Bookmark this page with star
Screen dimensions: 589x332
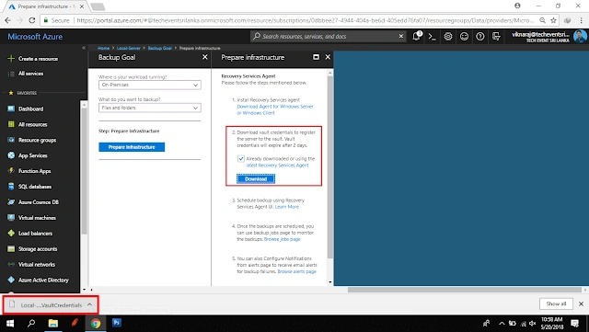click(x=553, y=20)
